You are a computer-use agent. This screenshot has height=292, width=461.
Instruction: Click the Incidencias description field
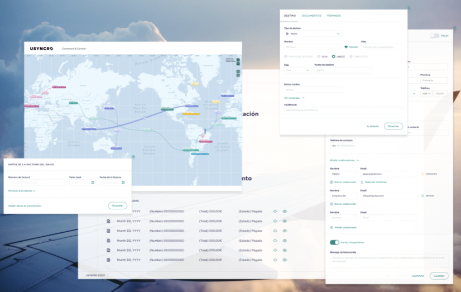[343, 109]
